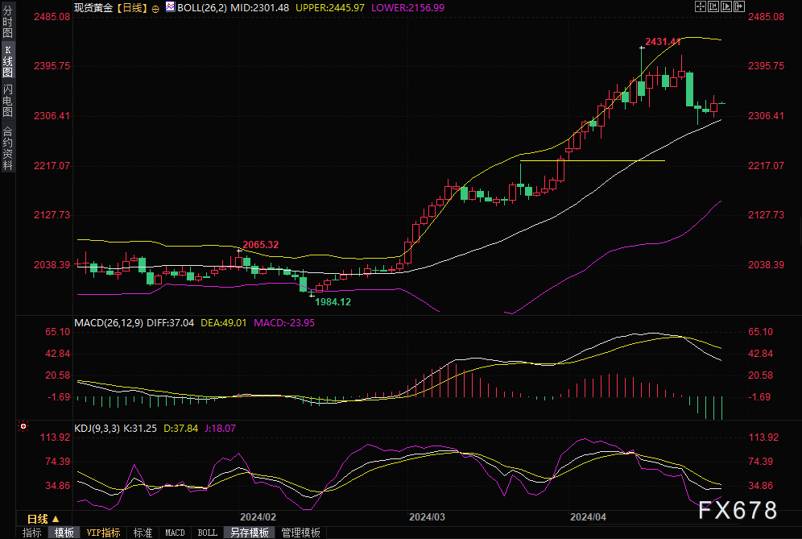This screenshot has width=802, height=539.
Task: Click the crosshair cursor icon at top right
Action: (700, 6)
